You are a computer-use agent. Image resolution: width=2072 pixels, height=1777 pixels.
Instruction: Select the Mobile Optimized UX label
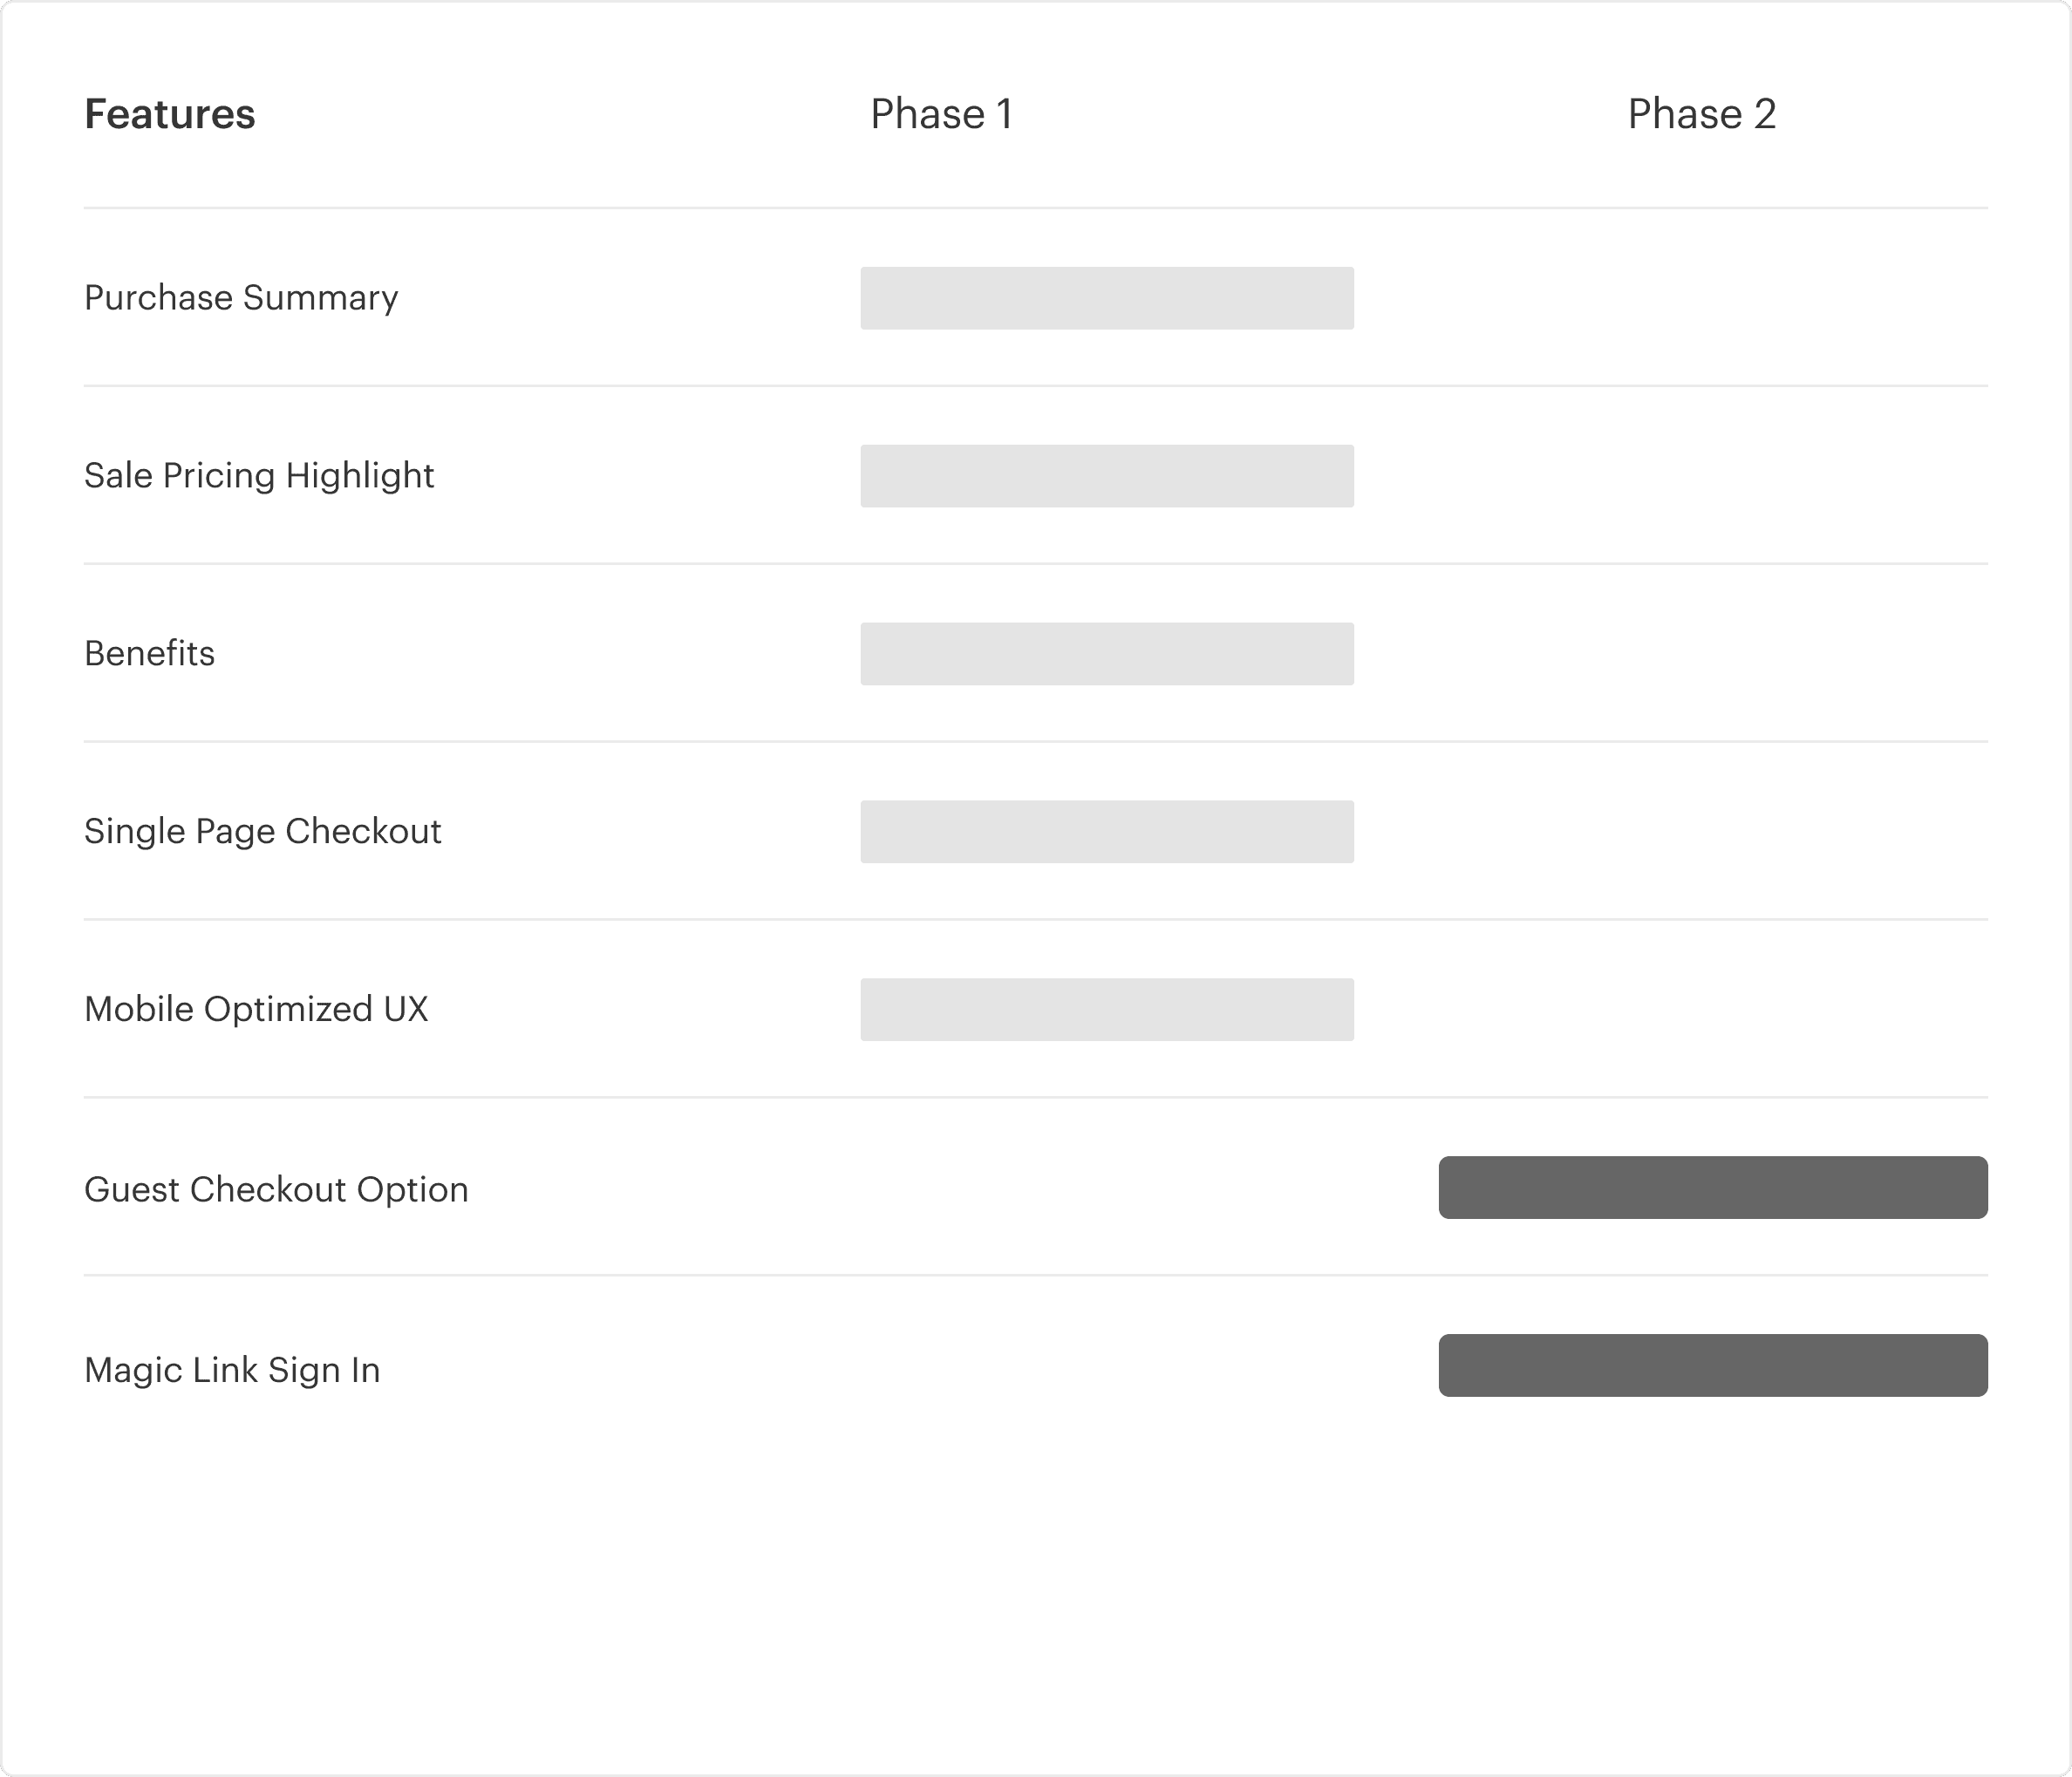click(256, 1010)
